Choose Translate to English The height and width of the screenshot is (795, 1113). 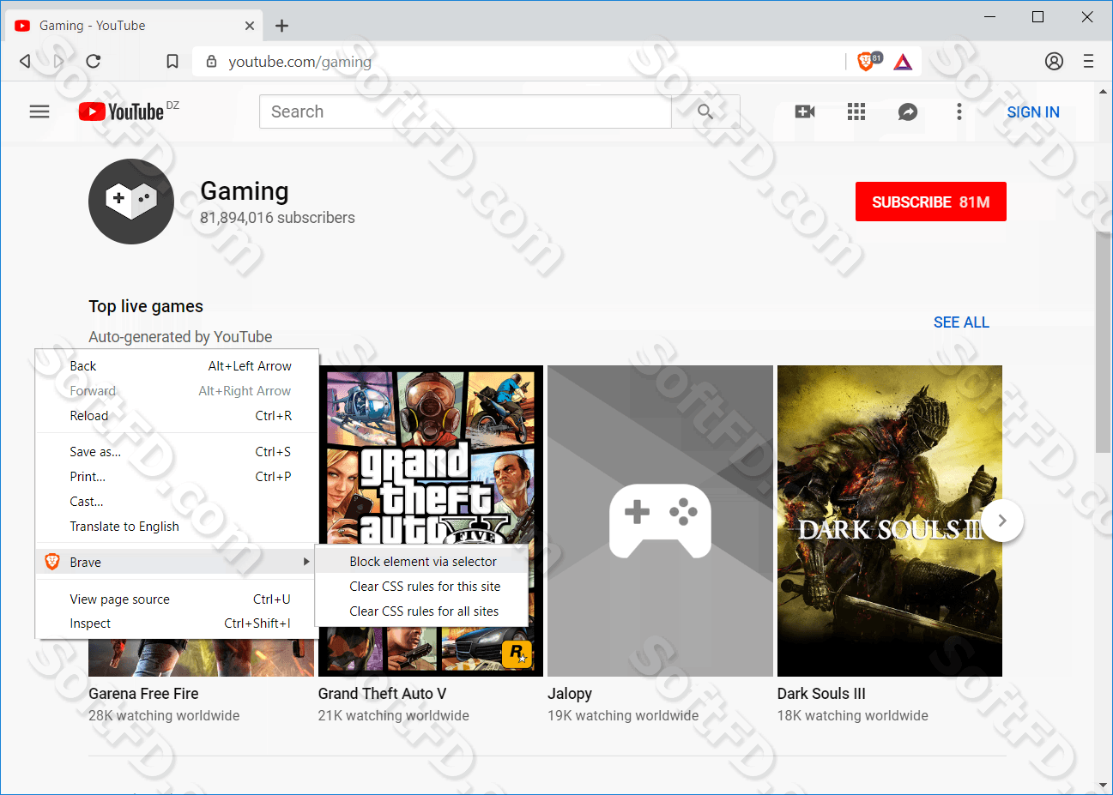pyautogui.click(x=177, y=527)
